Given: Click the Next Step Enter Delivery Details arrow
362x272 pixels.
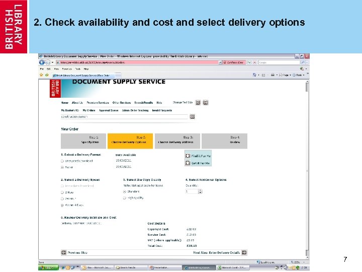Looking at the screenshot, I should pos(244,252).
